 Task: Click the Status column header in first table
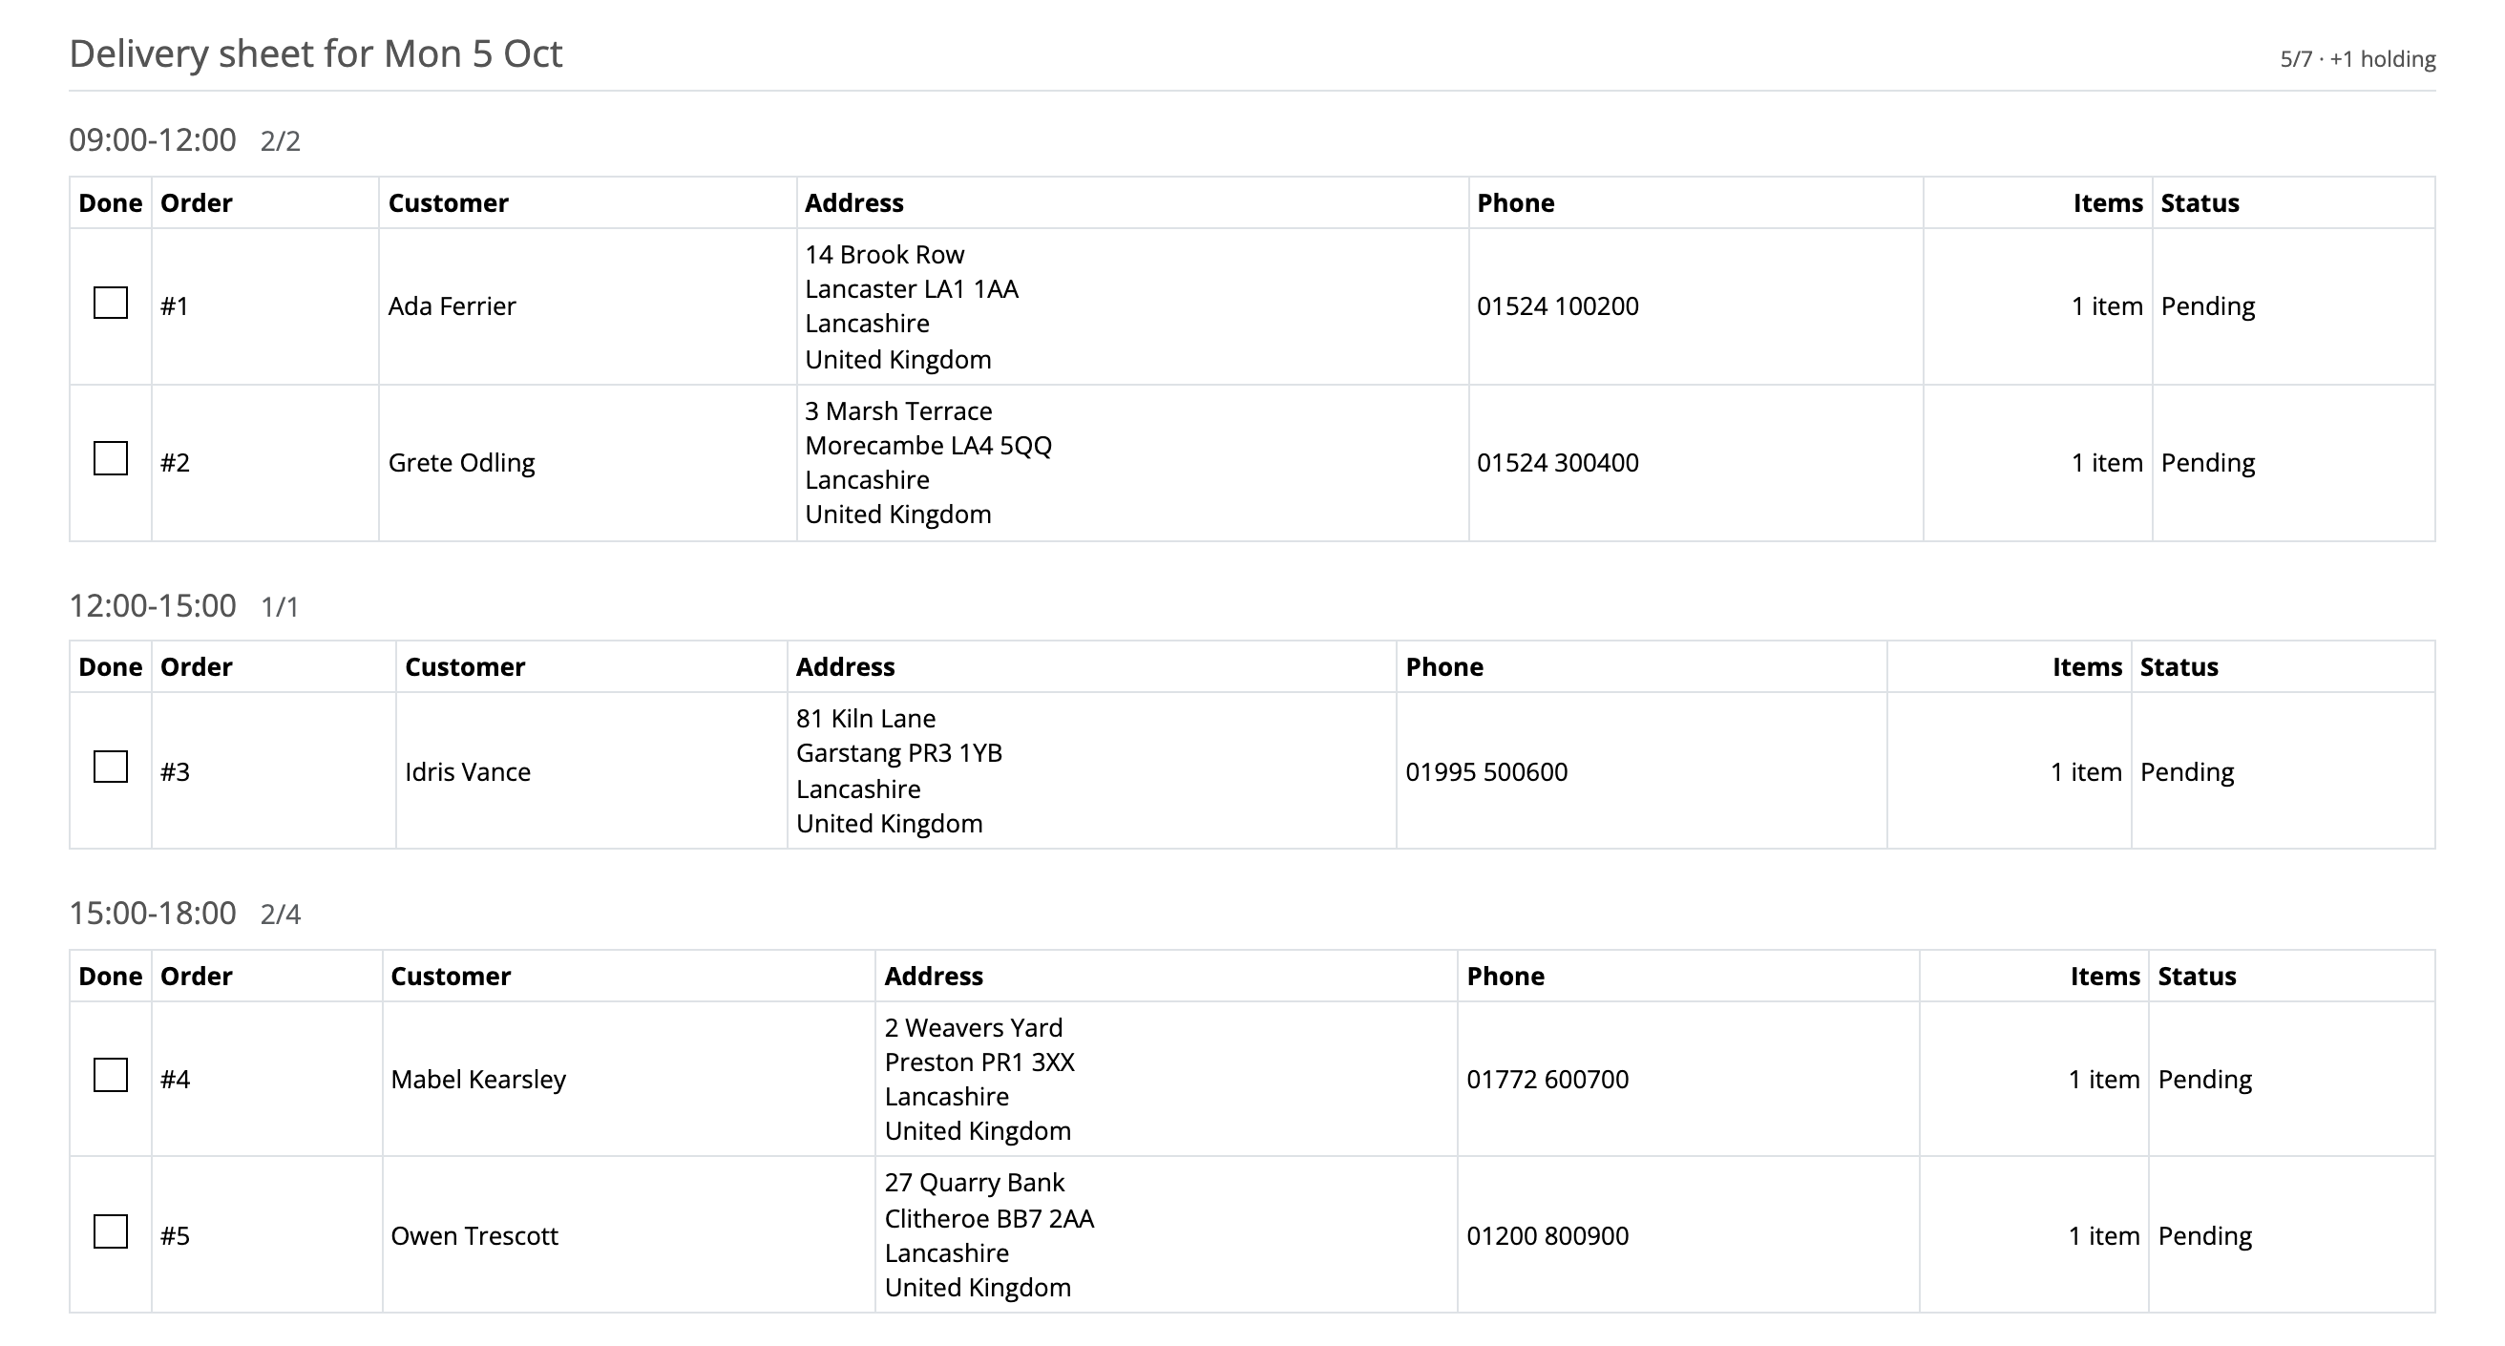[2200, 202]
